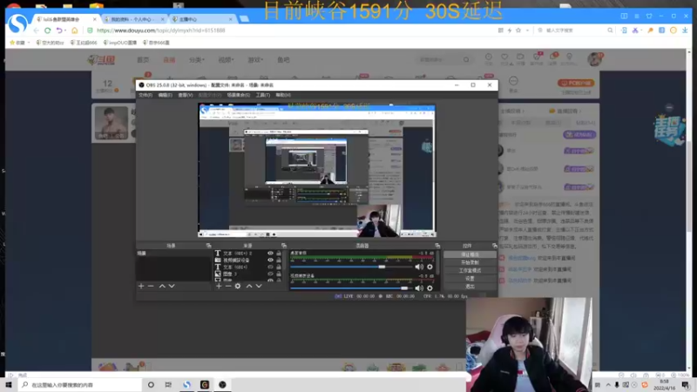Toggle visibility of first text (GDI+) 2 source
The width and height of the screenshot is (697, 392).
[270, 253]
